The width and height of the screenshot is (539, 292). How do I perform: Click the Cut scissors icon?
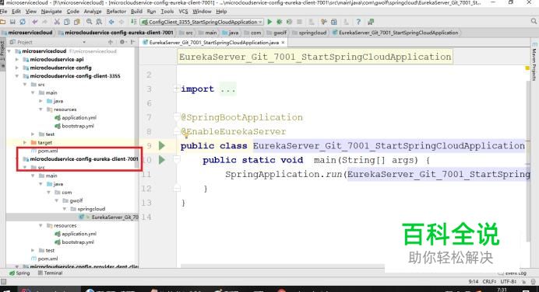pos(57,22)
